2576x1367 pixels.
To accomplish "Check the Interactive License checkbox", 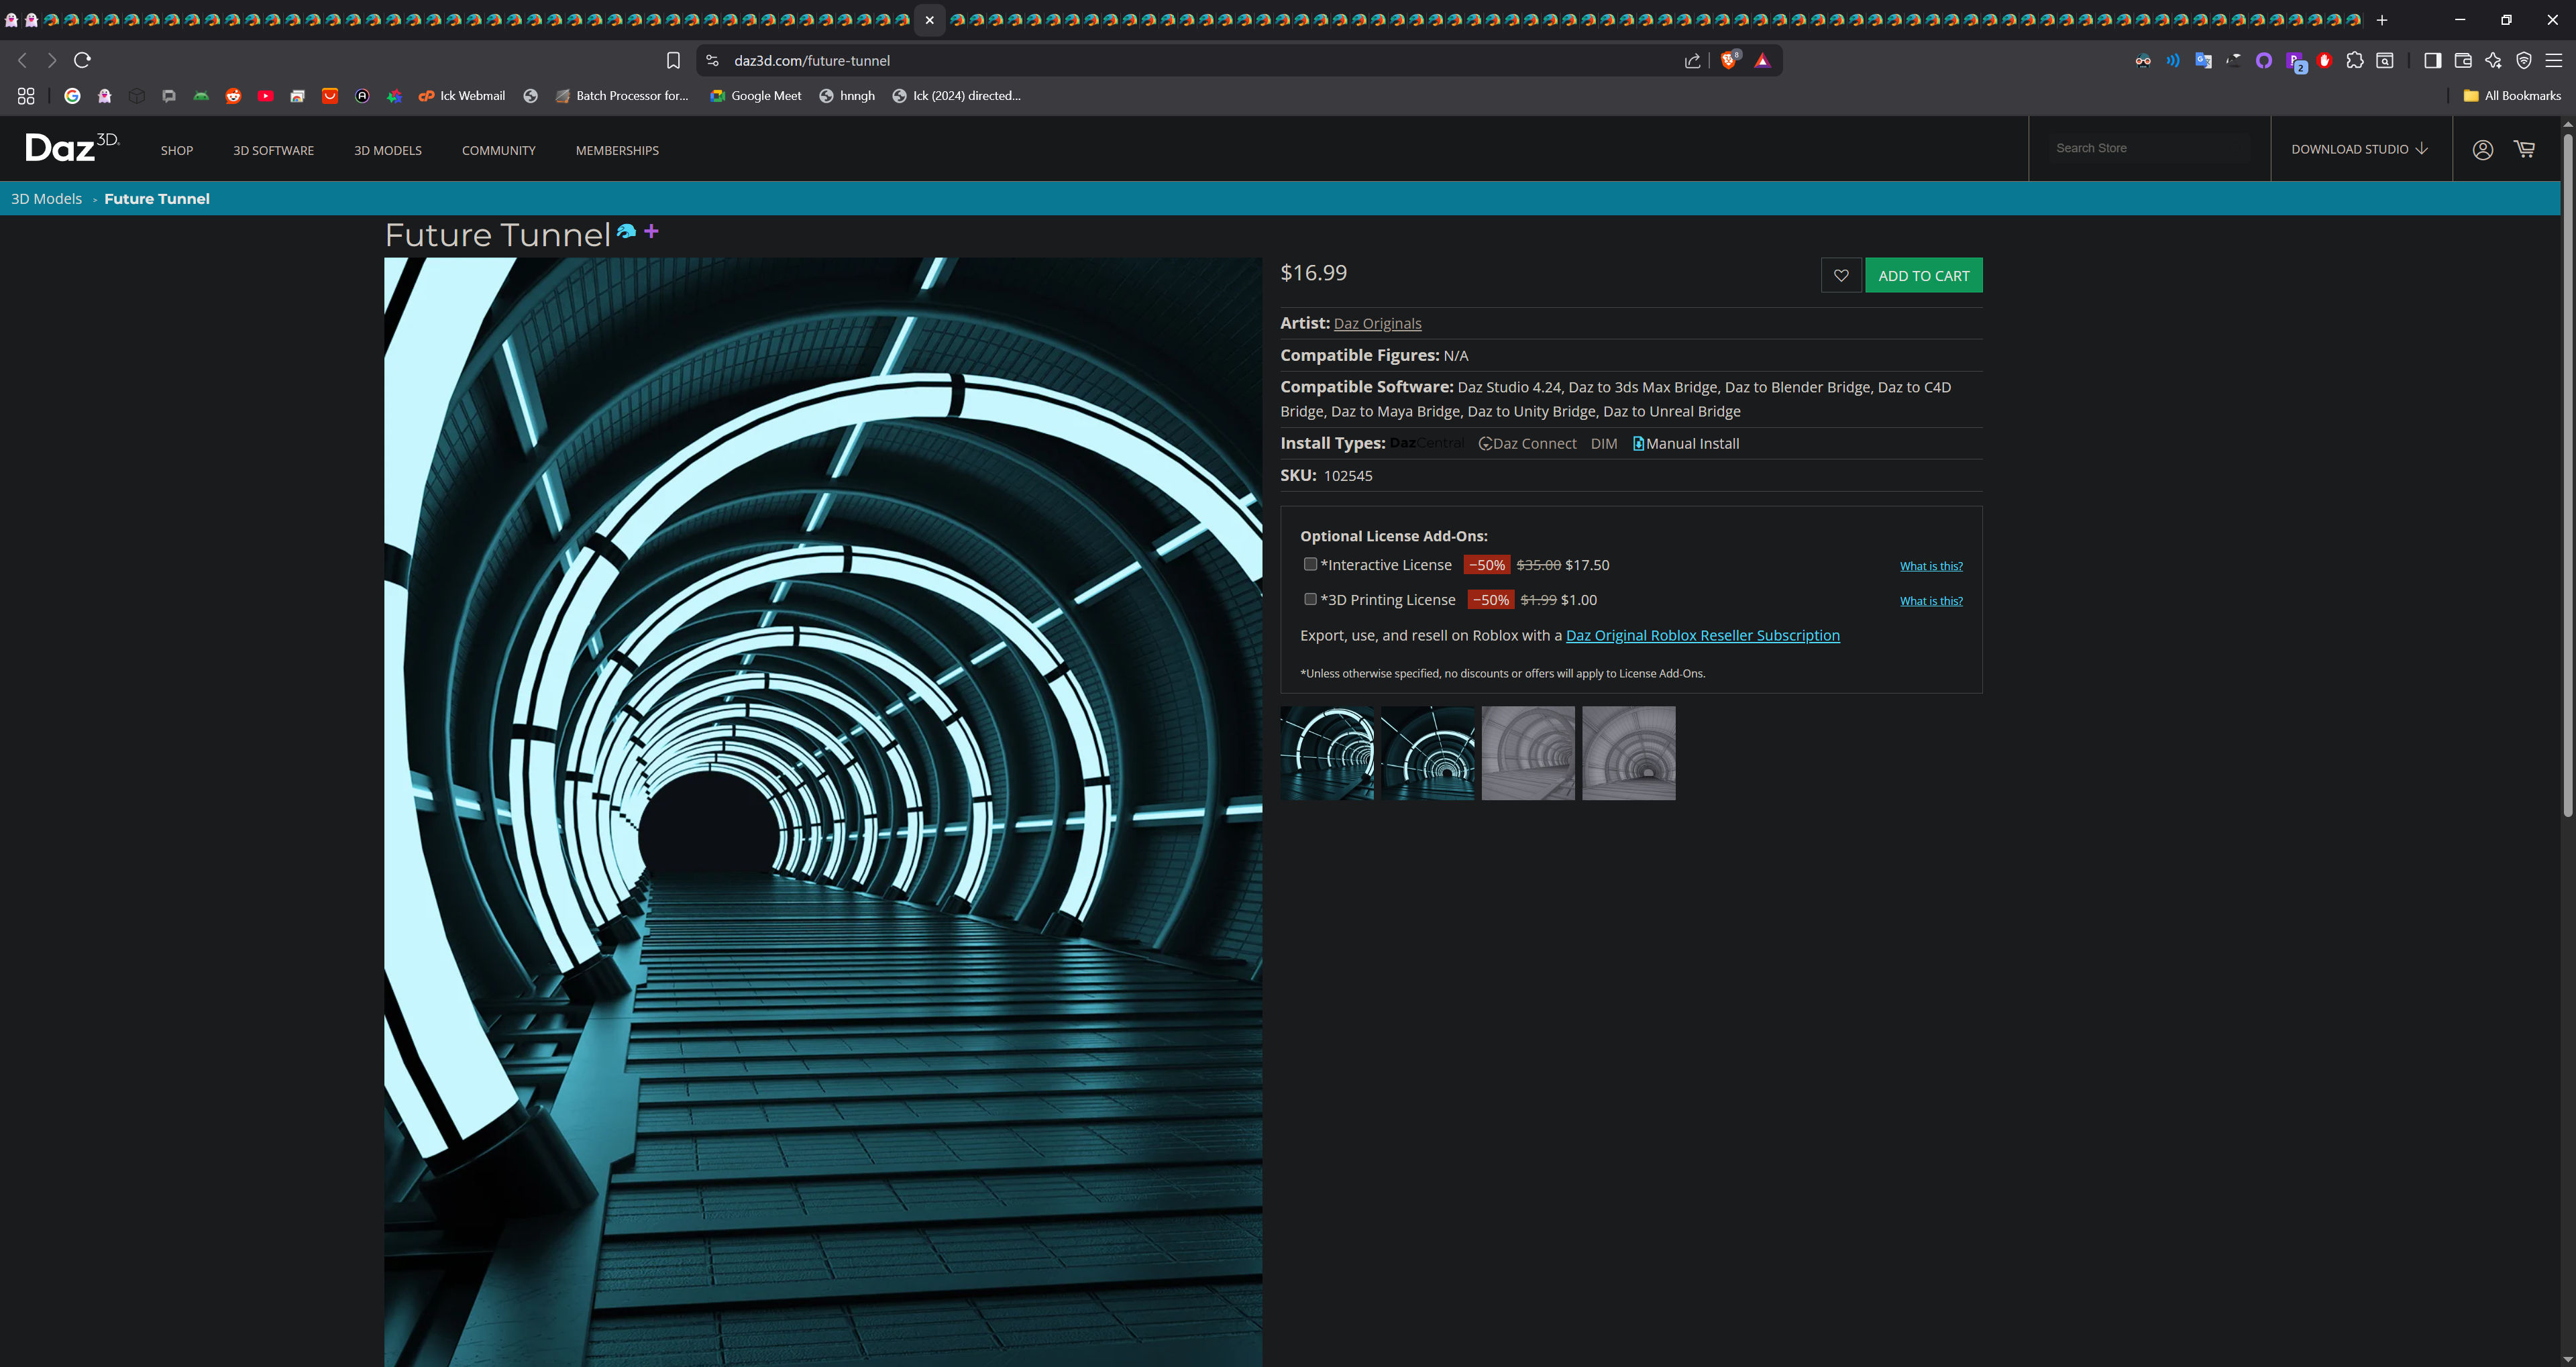I will 1310,564.
